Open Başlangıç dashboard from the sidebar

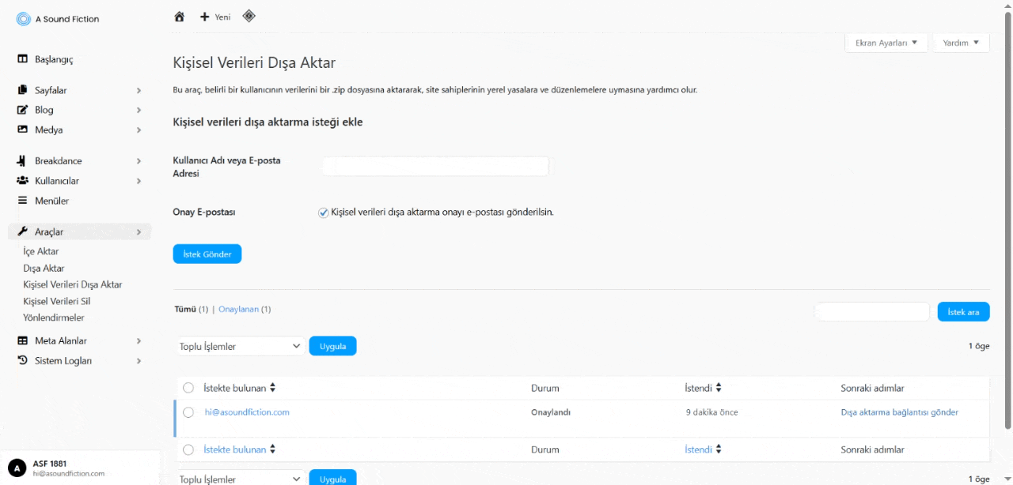click(54, 59)
